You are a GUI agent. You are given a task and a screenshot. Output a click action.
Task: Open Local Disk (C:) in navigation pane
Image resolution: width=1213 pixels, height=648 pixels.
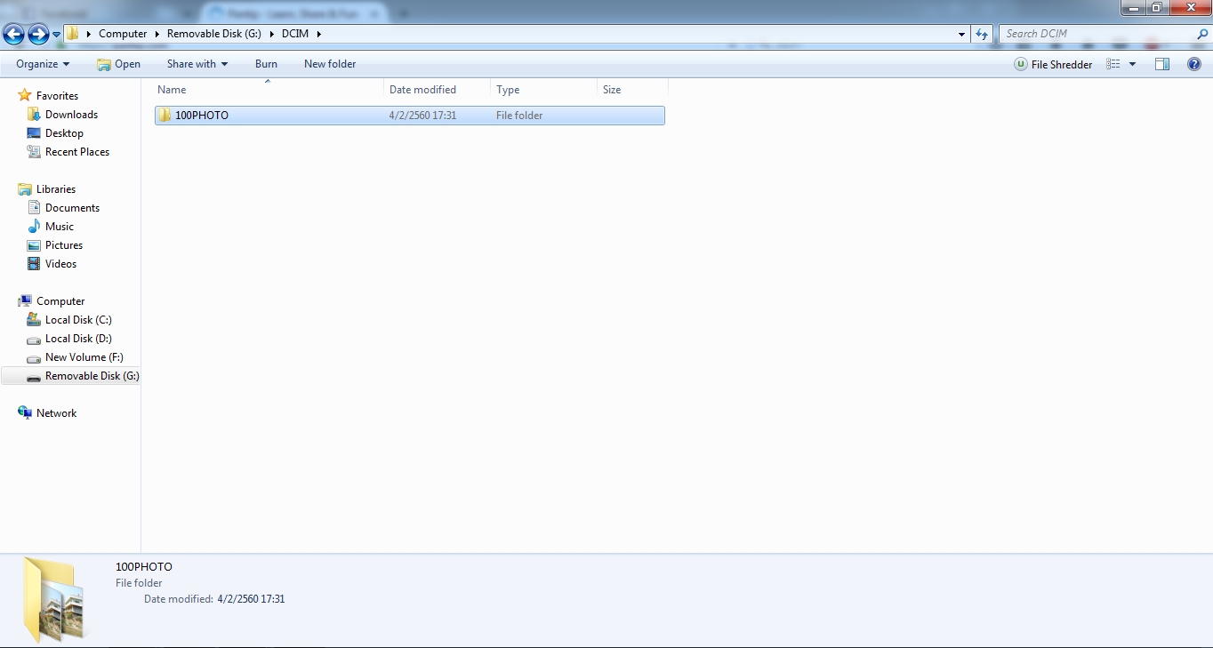coord(78,320)
